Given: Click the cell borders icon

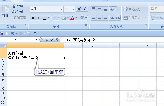Looking at the screenshot, I should [x=54, y=18].
